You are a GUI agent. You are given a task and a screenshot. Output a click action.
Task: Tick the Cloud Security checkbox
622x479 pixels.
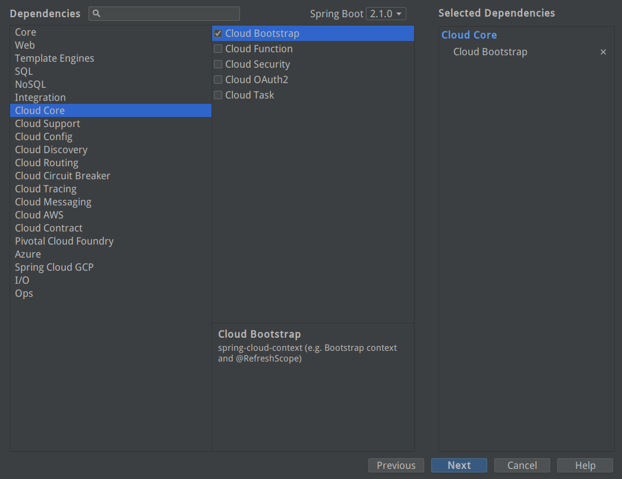[x=218, y=64]
